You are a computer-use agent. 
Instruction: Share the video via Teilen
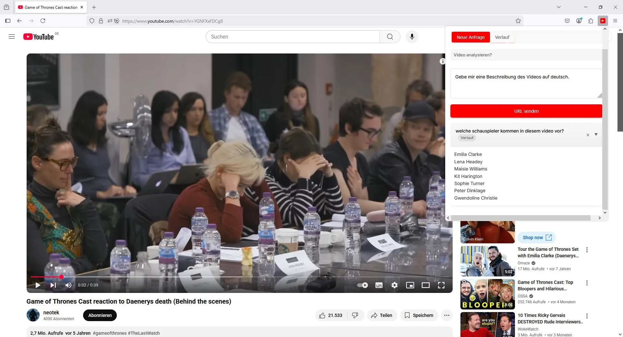pos(382,315)
